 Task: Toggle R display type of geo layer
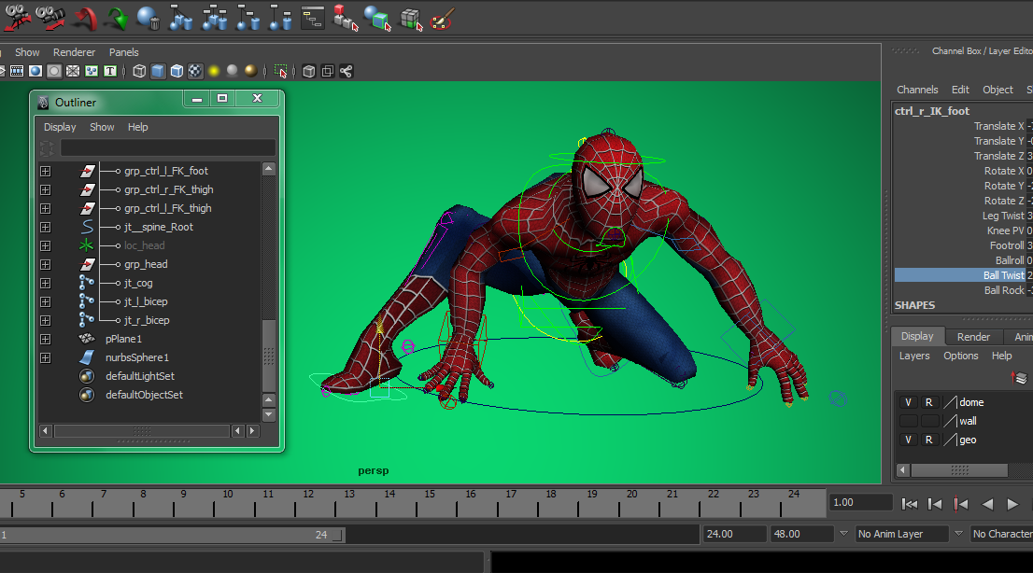click(x=929, y=440)
